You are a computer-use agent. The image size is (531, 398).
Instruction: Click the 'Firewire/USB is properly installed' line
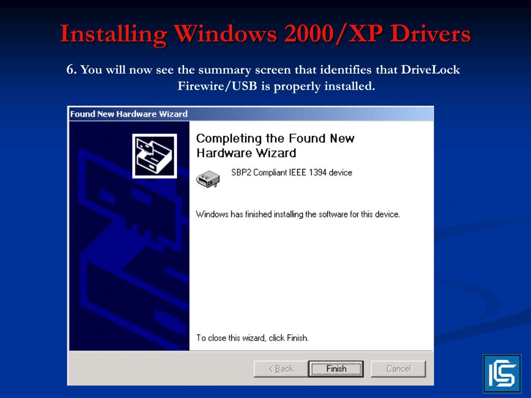(276, 86)
